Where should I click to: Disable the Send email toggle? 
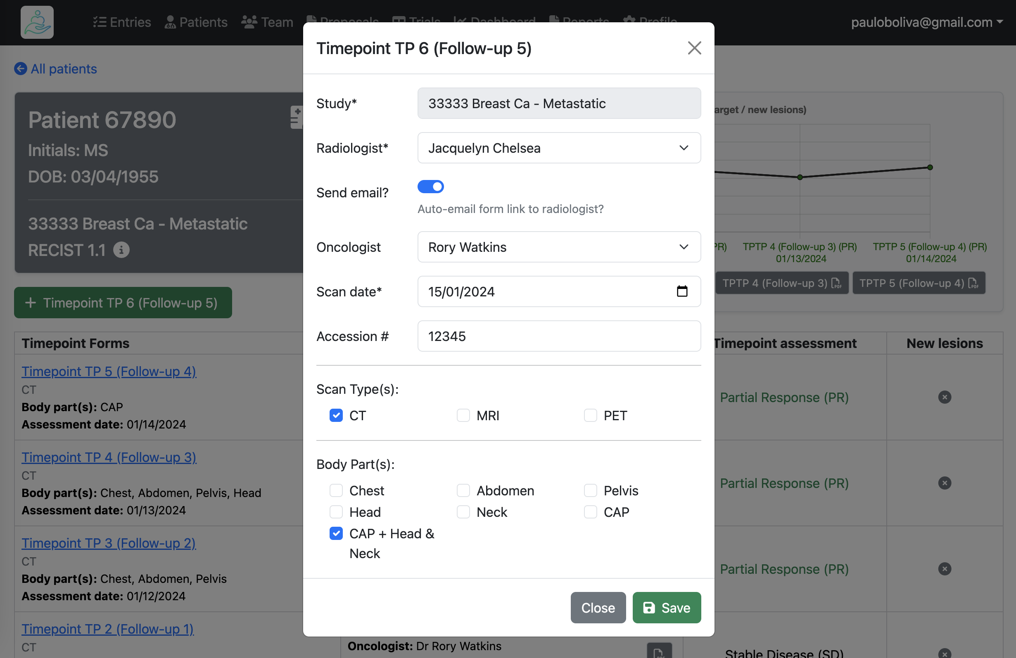tap(430, 187)
